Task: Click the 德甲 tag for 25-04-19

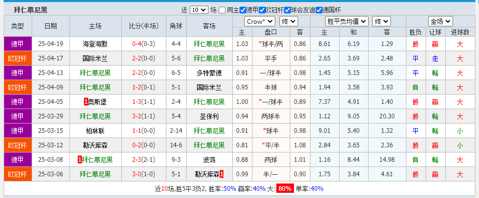Action: click(x=18, y=44)
